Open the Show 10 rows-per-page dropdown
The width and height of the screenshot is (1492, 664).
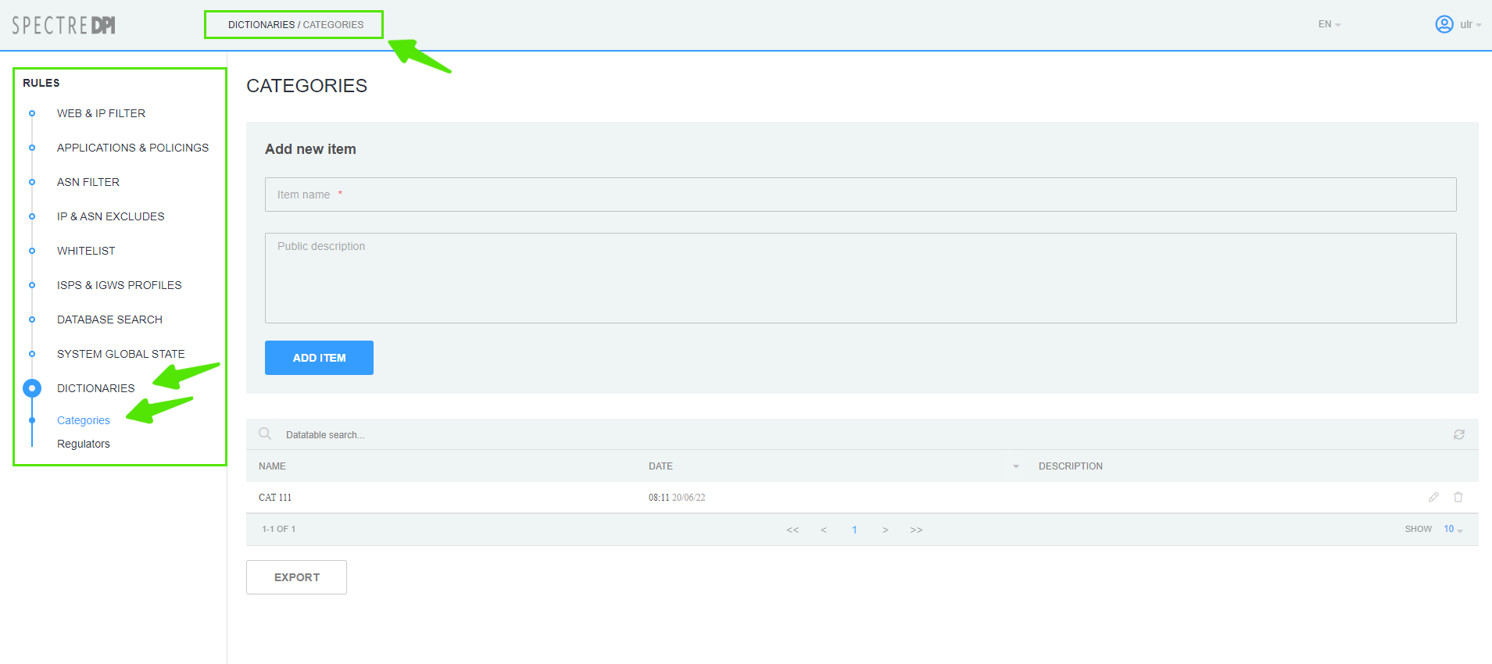(x=1452, y=529)
